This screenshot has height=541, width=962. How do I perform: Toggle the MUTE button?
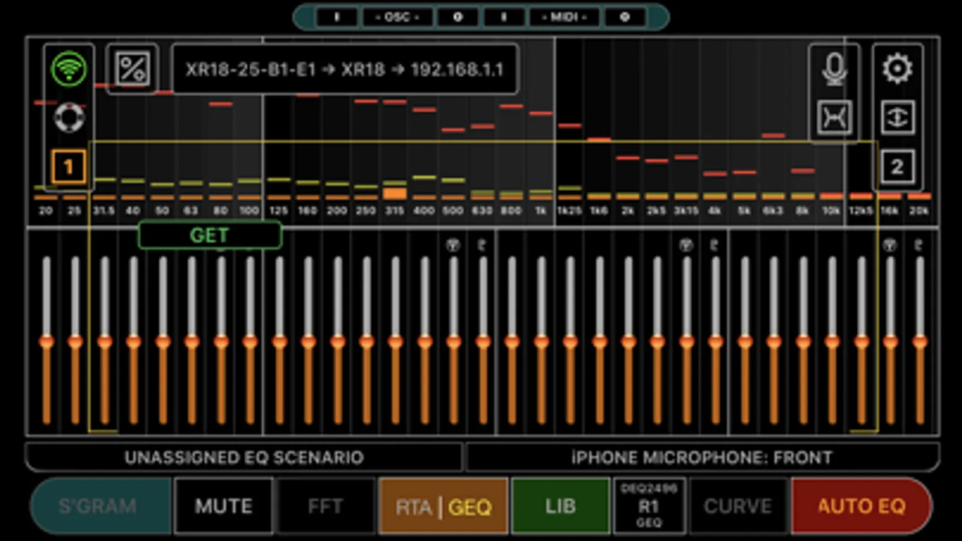pyautogui.click(x=223, y=506)
